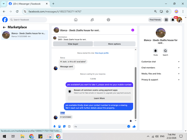Search in conversation with the magnifier icon
Image resolution: width=187 pixels, height=140 pixels.
[165, 51]
